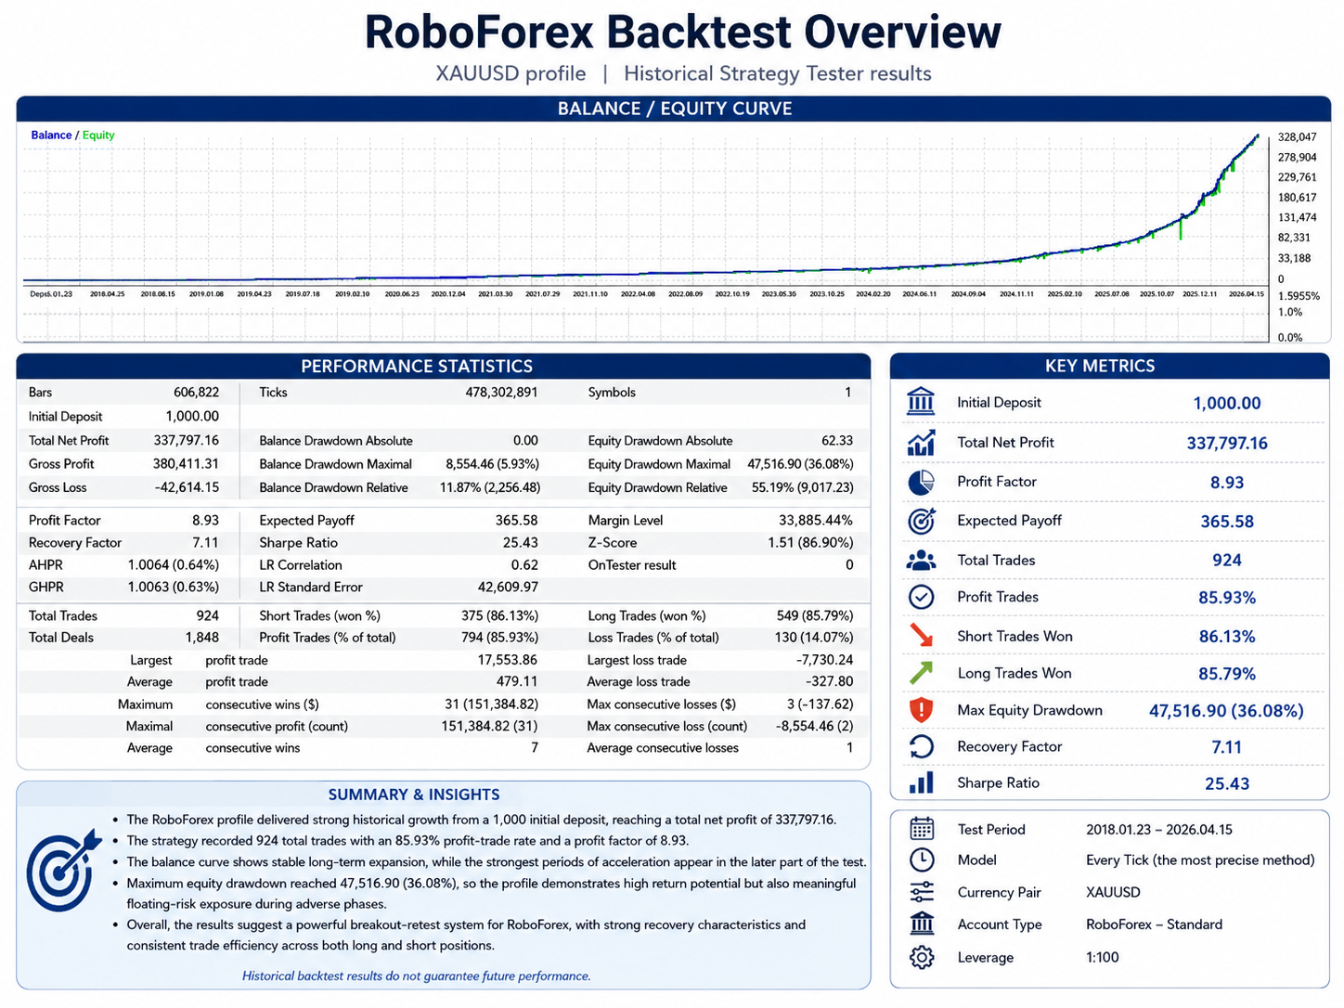Click the Gross Loss value -42,614.15

[187, 487]
